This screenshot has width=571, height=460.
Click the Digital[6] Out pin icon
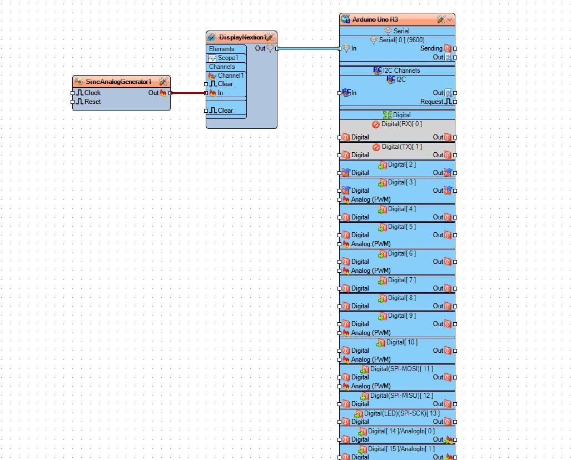pos(448,262)
